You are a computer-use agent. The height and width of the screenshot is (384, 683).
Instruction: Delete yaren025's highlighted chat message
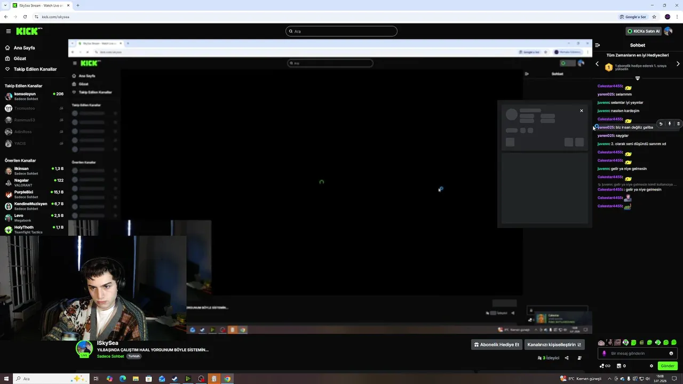click(678, 124)
